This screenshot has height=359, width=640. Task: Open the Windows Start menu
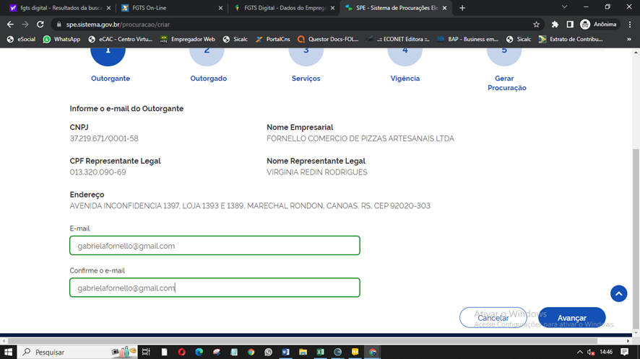point(7,352)
